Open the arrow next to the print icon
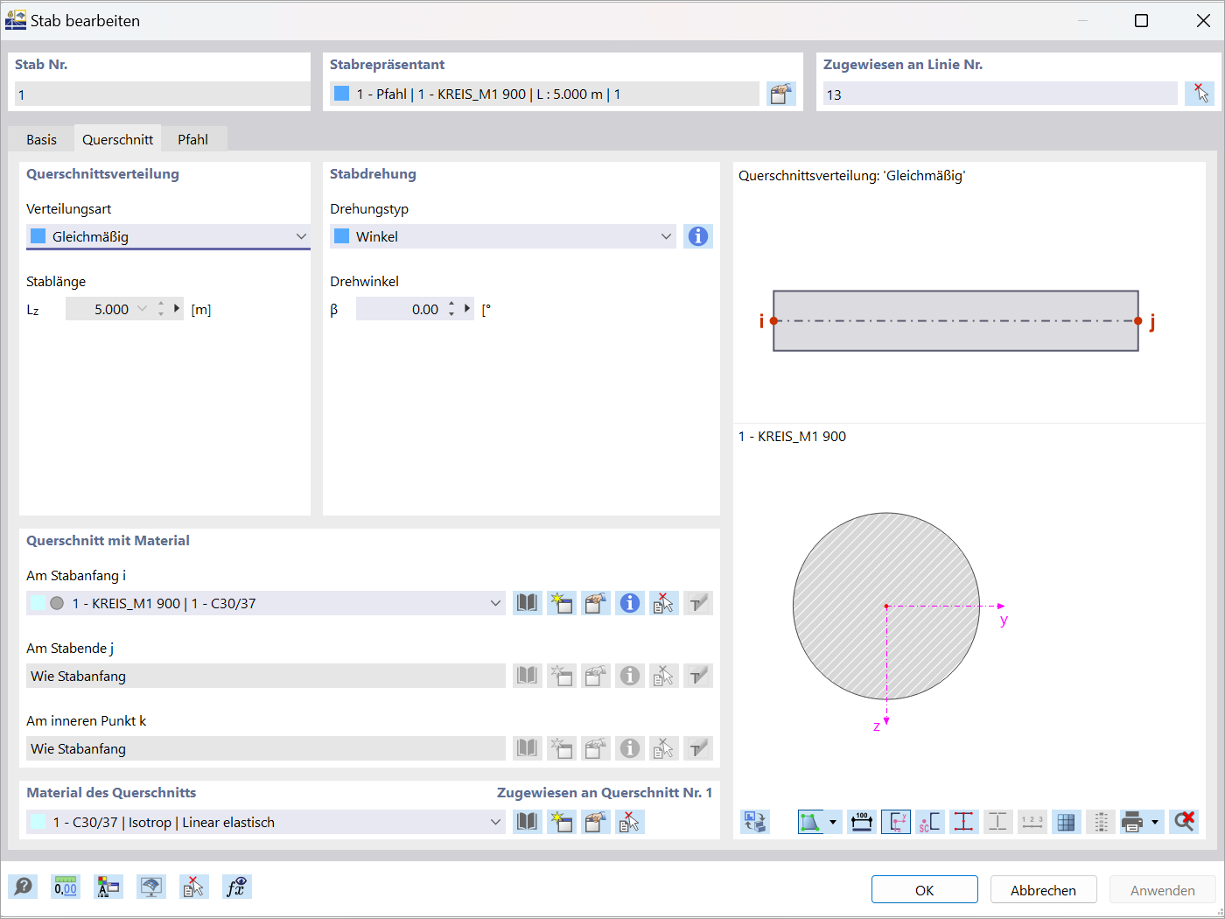Viewport: 1225px width, 919px height. (1155, 822)
